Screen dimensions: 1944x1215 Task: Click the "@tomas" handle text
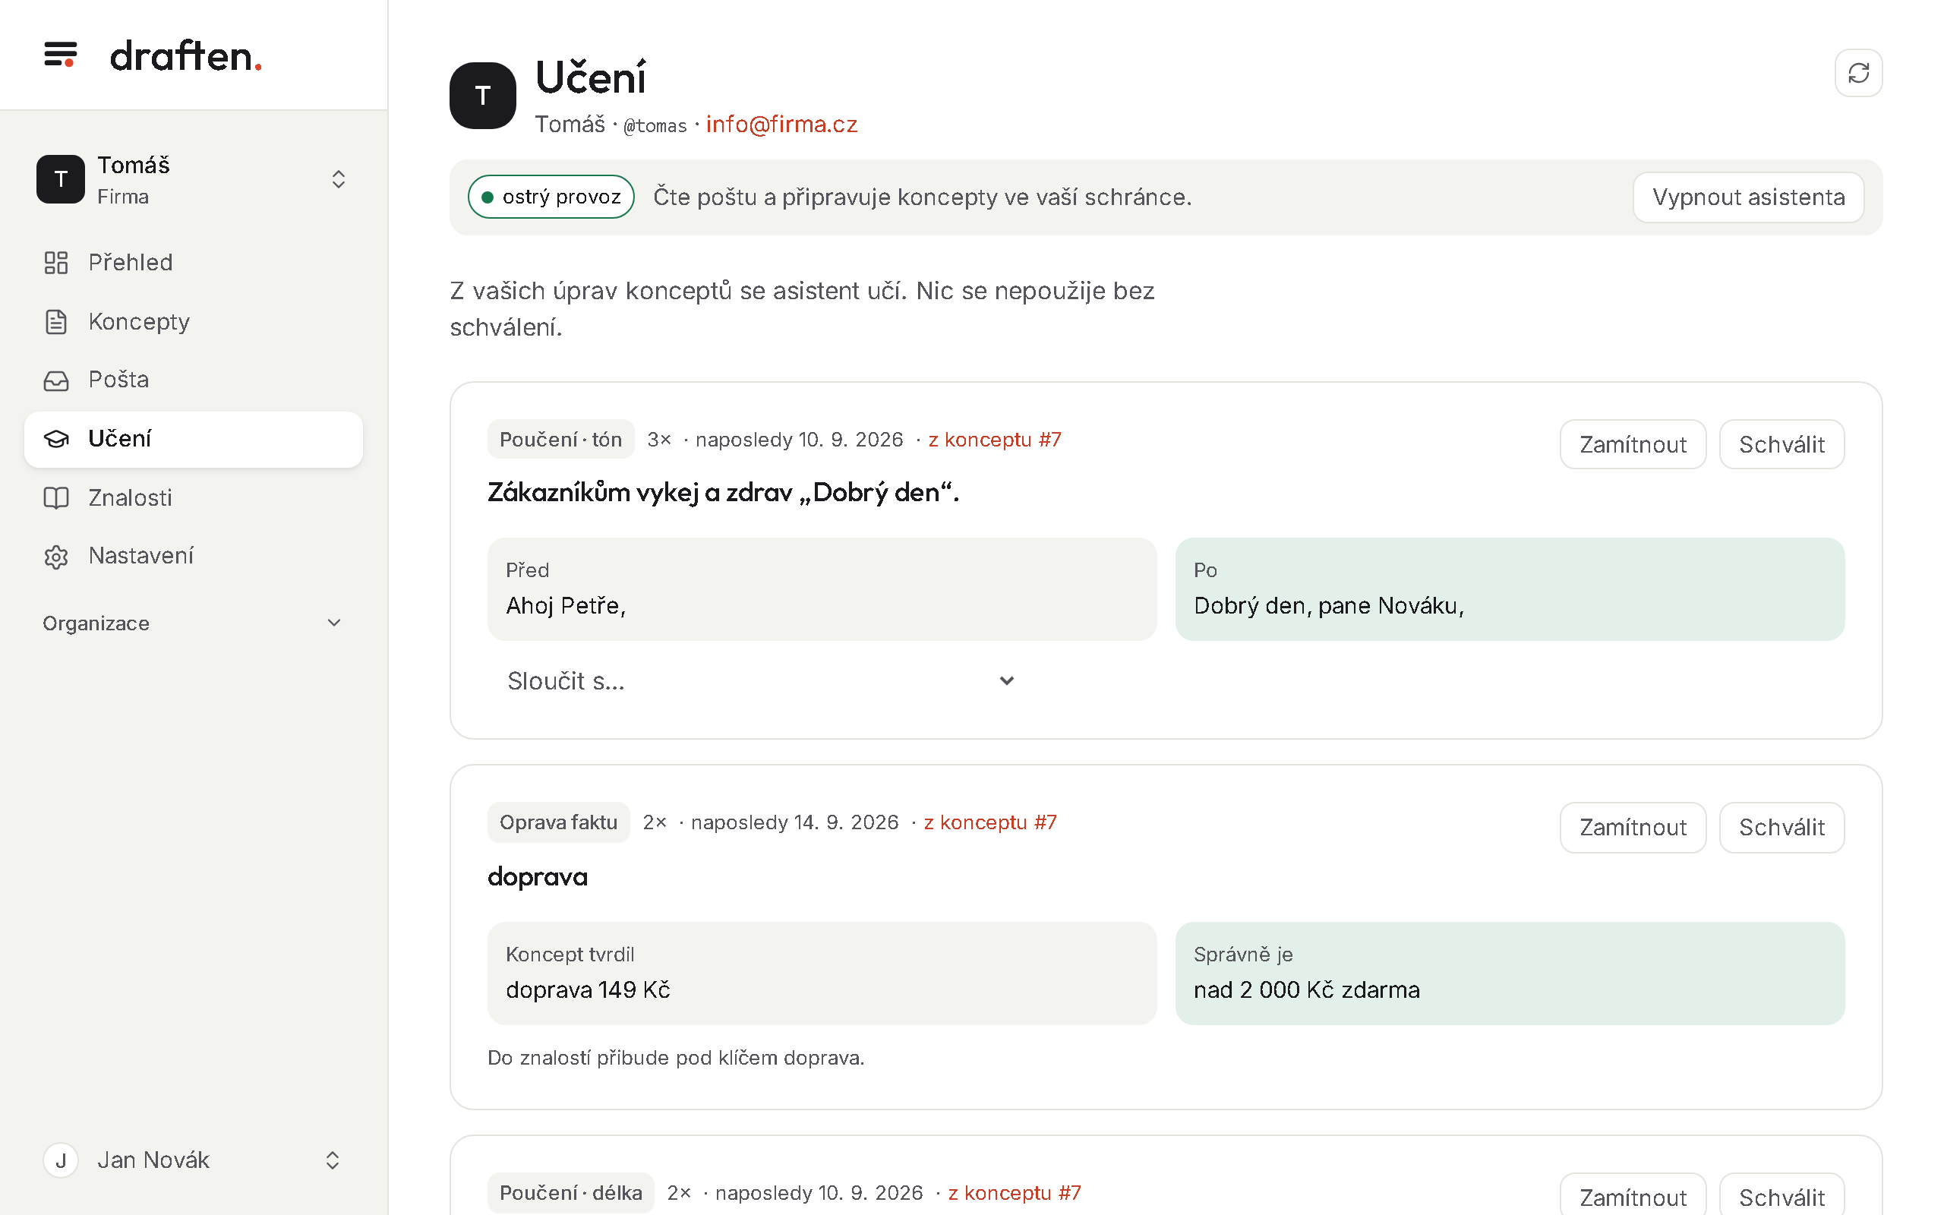pyautogui.click(x=655, y=126)
